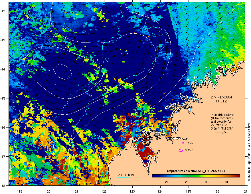251x194 pixels.
Task: Click longitude axis label 123
Action: (132, 191)
